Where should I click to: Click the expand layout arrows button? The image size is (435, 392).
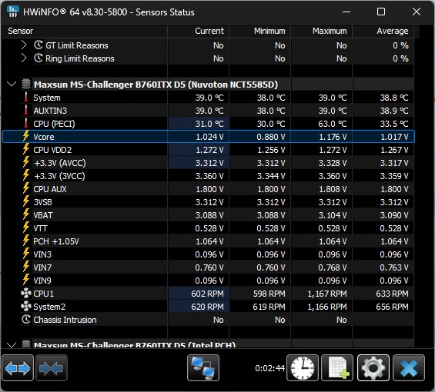[18, 368]
